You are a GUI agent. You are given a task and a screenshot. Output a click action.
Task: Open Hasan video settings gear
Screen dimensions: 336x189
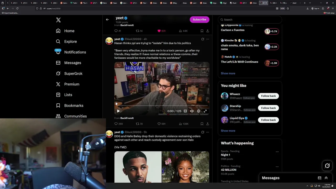[x=198, y=111]
